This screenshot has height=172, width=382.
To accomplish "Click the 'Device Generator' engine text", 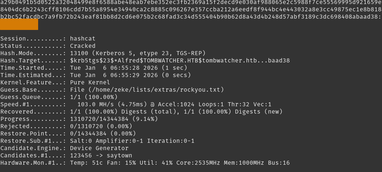I will [x=99, y=148].
